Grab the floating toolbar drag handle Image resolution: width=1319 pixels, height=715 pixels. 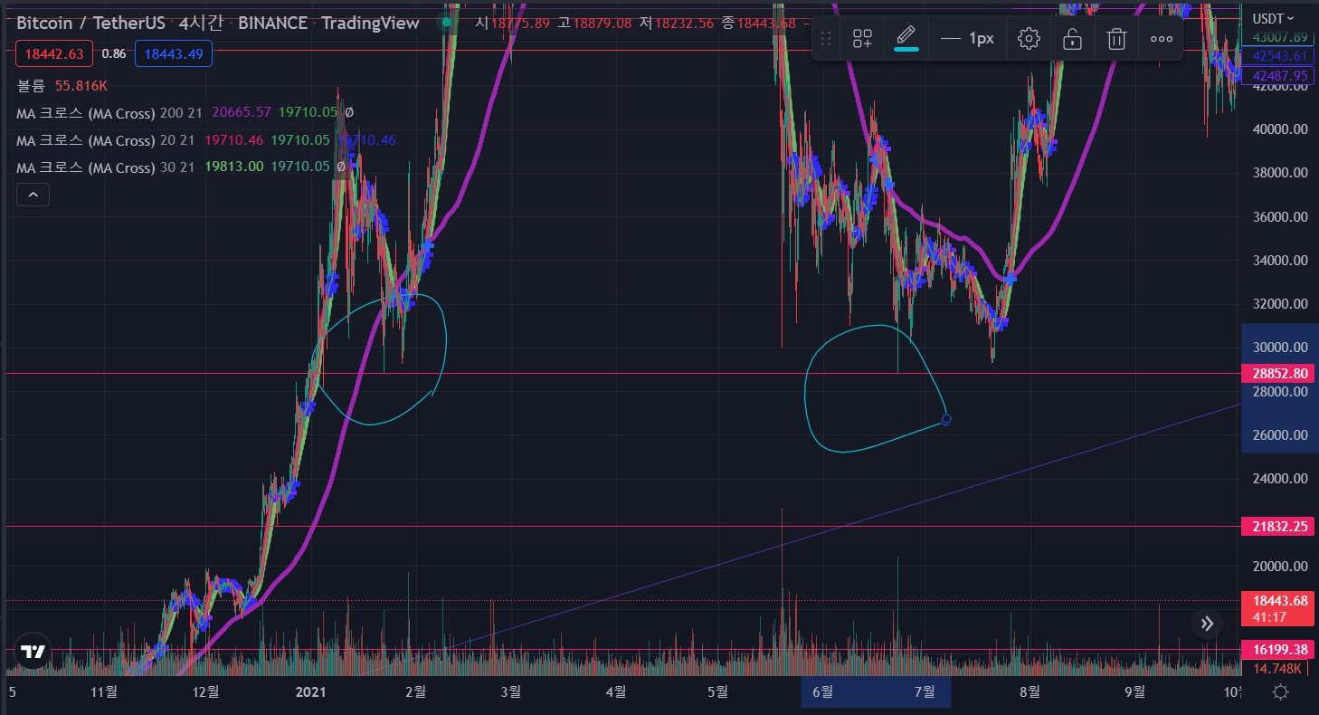pos(825,39)
